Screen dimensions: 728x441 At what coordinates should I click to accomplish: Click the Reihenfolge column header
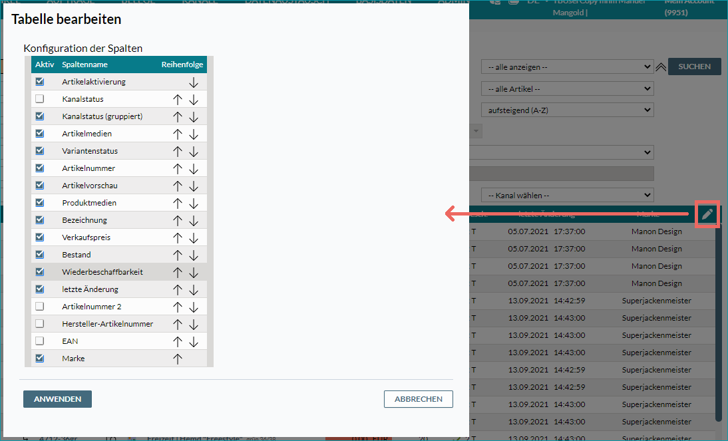point(182,65)
